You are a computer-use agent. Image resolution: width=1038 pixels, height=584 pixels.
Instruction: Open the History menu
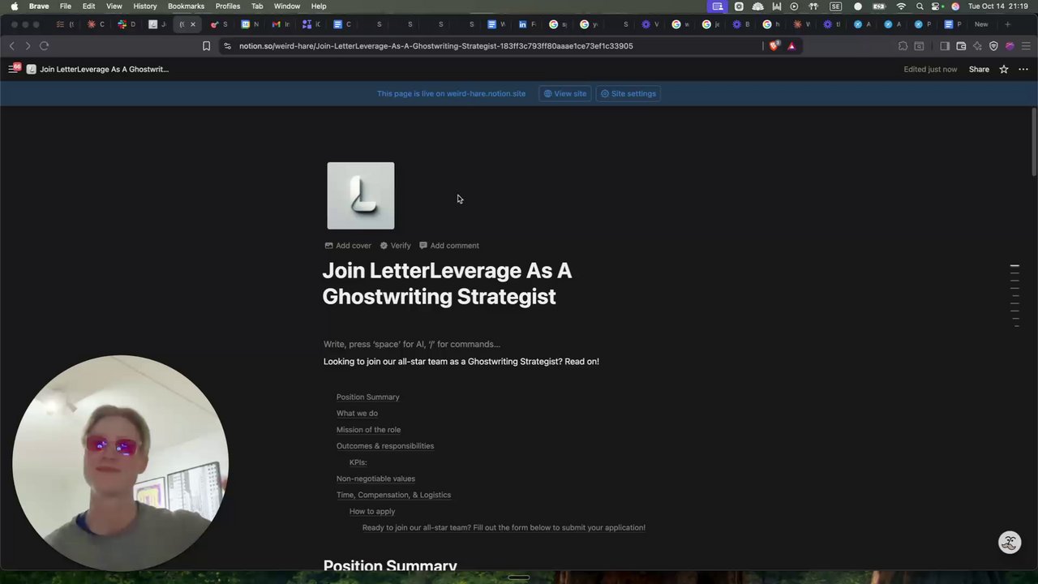[x=145, y=6]
